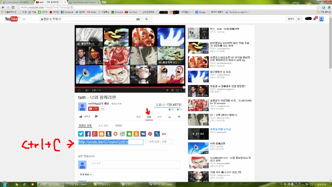Open the upload 업로드 dropdown arrow

pos(301,19)
